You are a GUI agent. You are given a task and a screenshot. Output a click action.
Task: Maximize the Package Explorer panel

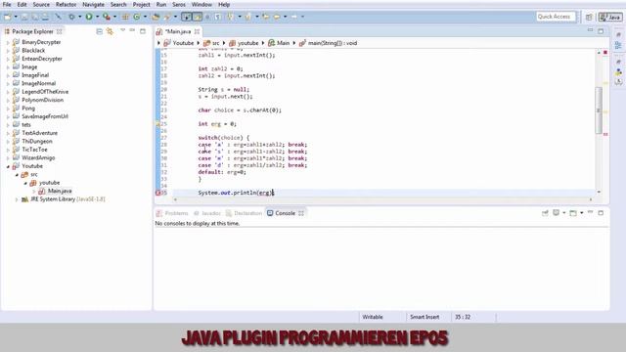click(x=143, y=30)
